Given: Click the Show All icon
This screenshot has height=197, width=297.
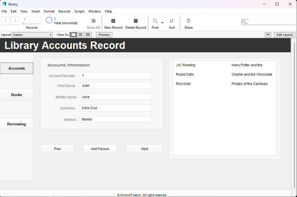Looking at the screenshot, I should [x=93, y=21].
